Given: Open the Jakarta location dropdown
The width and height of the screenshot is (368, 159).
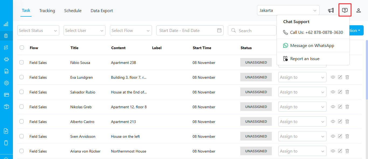Looking at the screenshot, I should pos(288,10).
